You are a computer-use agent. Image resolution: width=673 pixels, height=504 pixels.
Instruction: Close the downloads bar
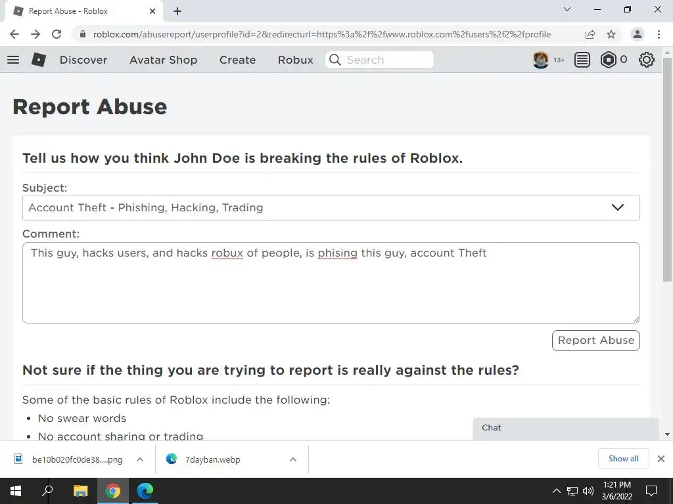point(661,459)
